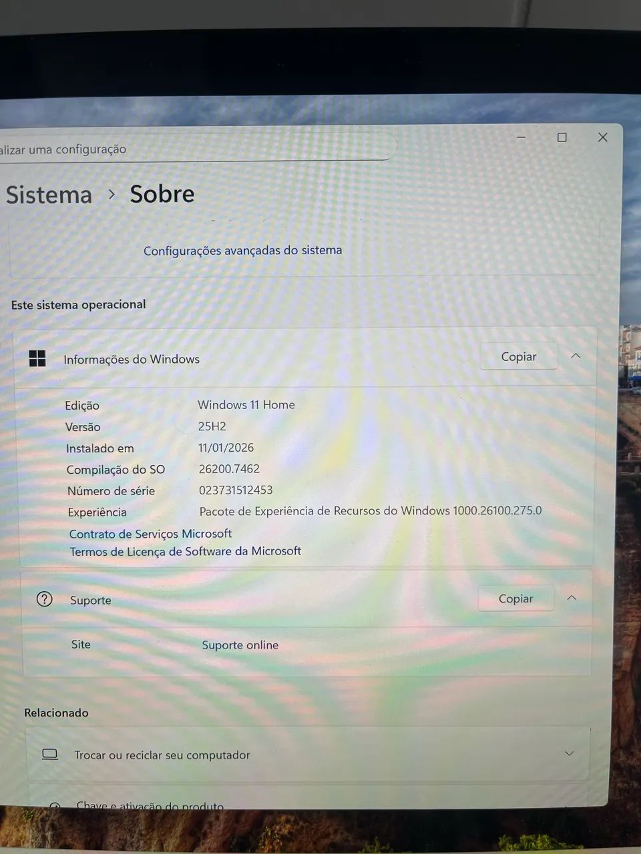Open Contrato de Serviços Microsoft link
This screenshot has height=854, width=641.
point(150,534)
